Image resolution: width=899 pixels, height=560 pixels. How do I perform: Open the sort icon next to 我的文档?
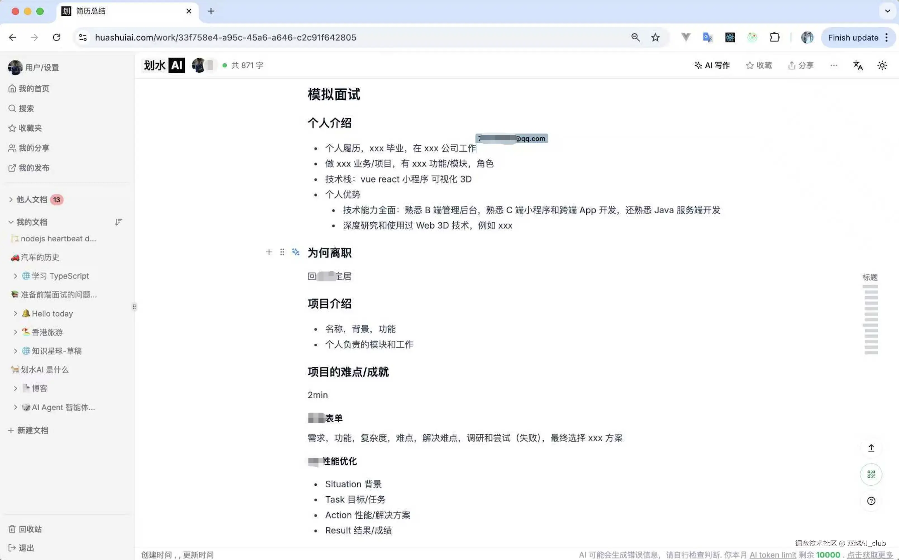(x=118, y=222)
